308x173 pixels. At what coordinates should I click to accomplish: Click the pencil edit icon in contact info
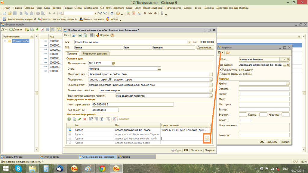coord(79,119)
